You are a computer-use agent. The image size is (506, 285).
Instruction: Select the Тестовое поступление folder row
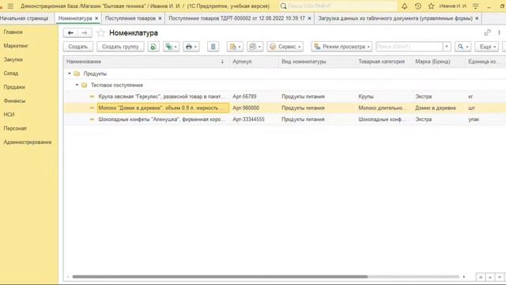(x=284, y=85)
